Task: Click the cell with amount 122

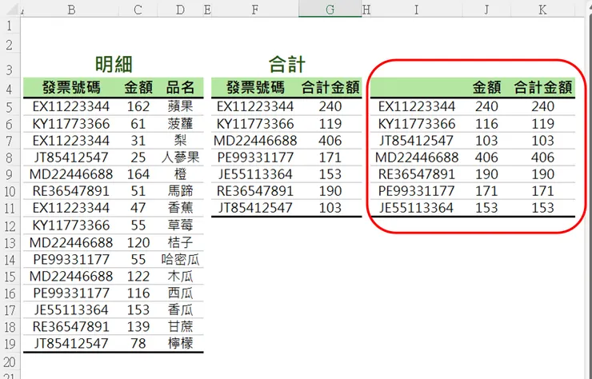Action: (138, 277)
